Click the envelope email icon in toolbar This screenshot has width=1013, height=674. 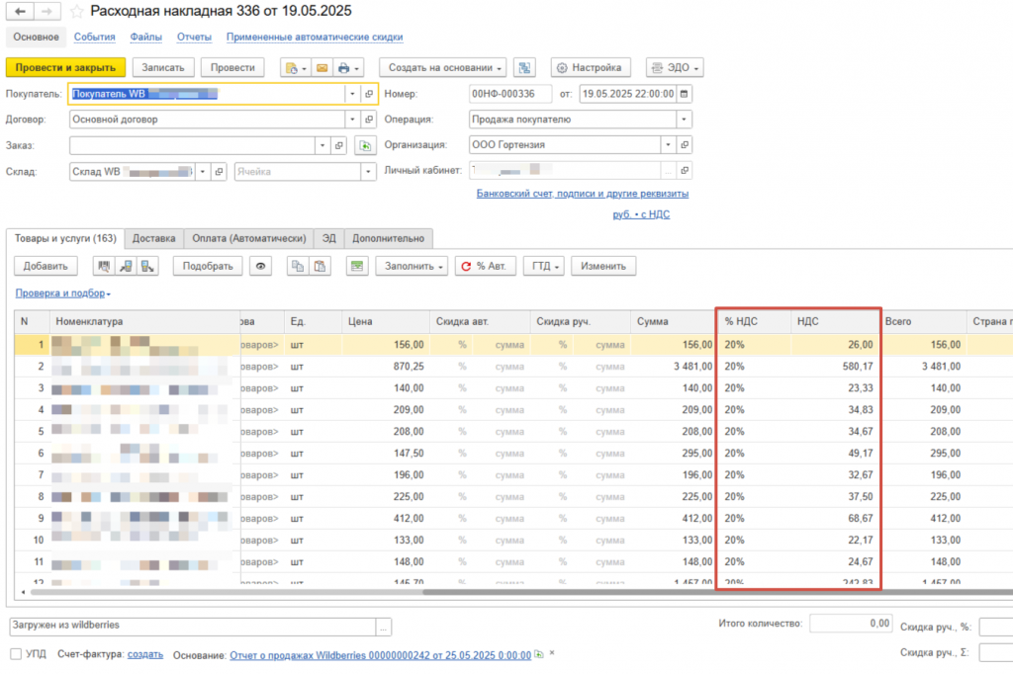pyautogui.click(x=322, y=68)
